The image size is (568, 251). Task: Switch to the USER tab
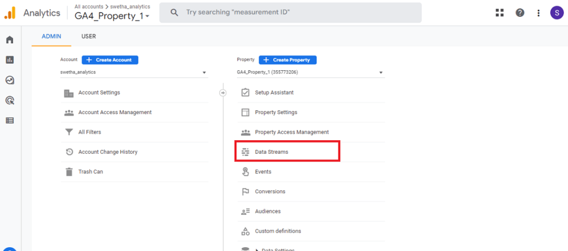tap(89, 36)
